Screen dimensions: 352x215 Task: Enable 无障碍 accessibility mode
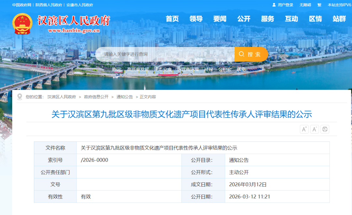pyautogui.click(x=305, y=5)
